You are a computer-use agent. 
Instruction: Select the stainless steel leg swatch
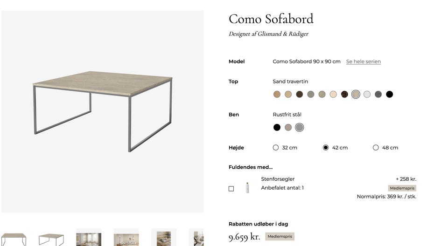[x=300, y=127]
